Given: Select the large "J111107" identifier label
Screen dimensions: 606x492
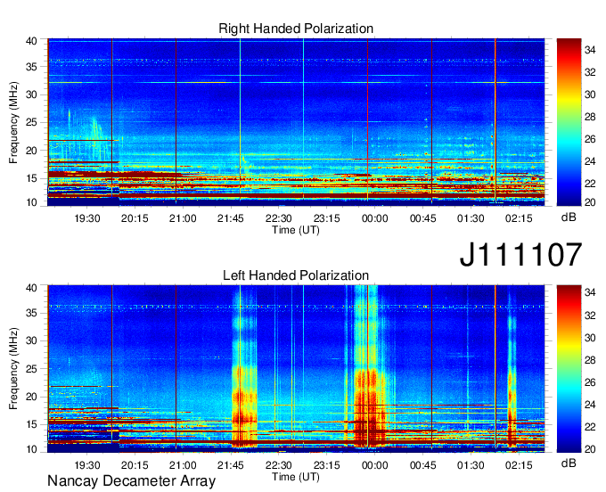Looking at the screenshot, I should (520, 255).
